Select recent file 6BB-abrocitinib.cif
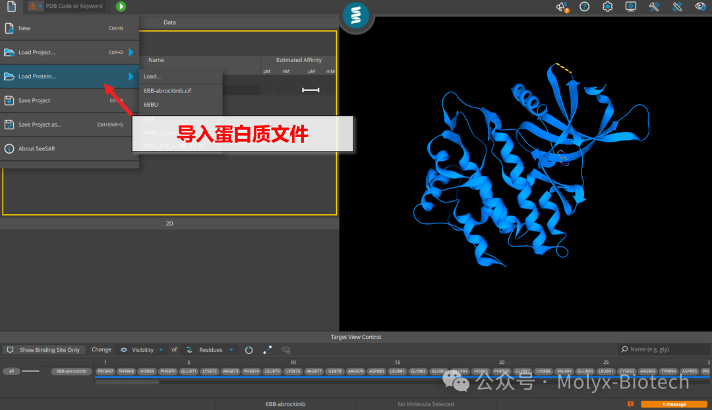The image size is (712, 410). (x=181, y=90)
